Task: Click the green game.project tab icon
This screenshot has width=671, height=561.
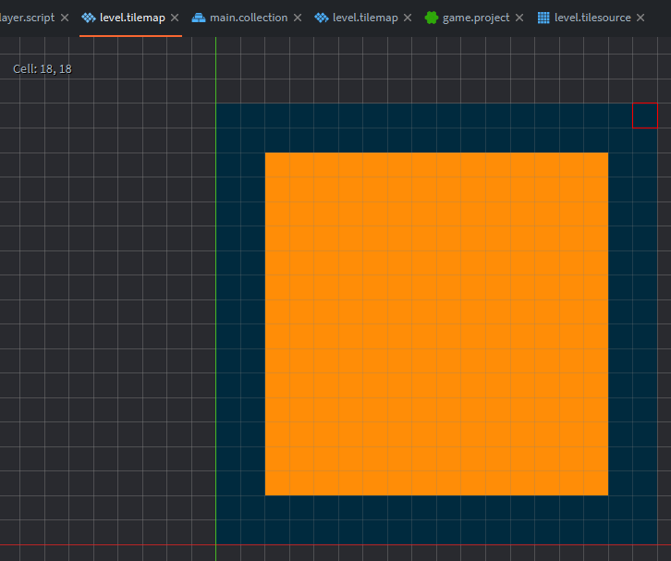Action: point(432,18)
